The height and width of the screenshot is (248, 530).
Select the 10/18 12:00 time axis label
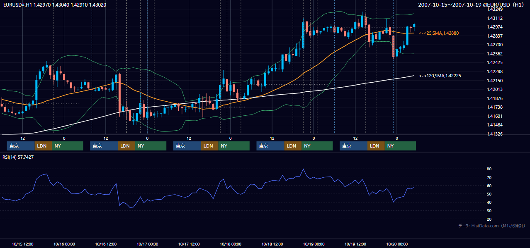click(272, 244)
